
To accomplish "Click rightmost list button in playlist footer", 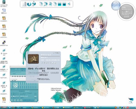I will tap(36, 101).
